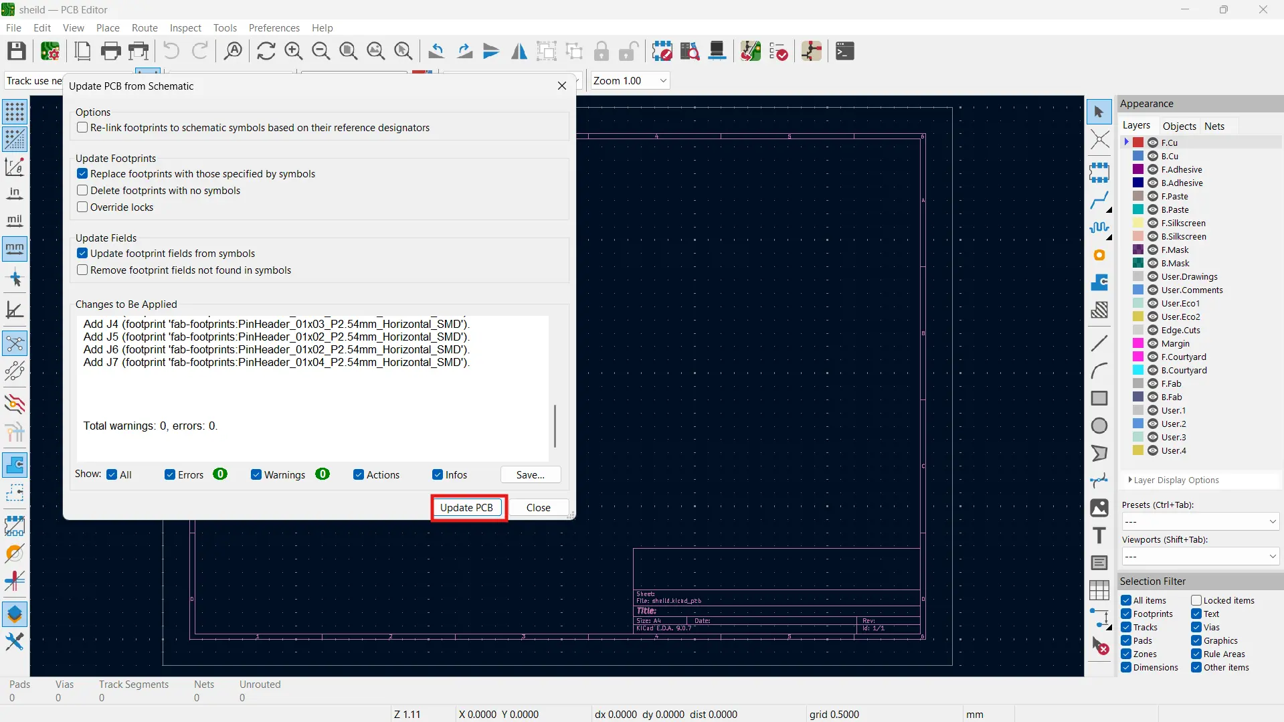This screenshot has height=722, width=1284.
Task: Click the Update PCB button
Action: click(x=468, y=507)
